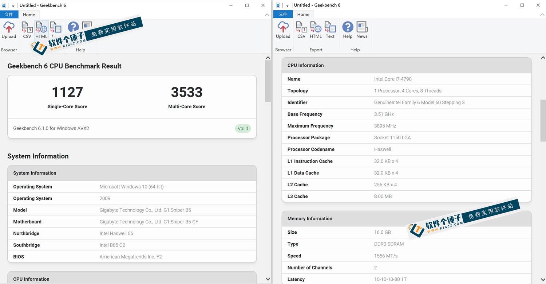The image size is (546, 284).
Task: Open 文件 menu in right window
Action: (x=283, y=15)
